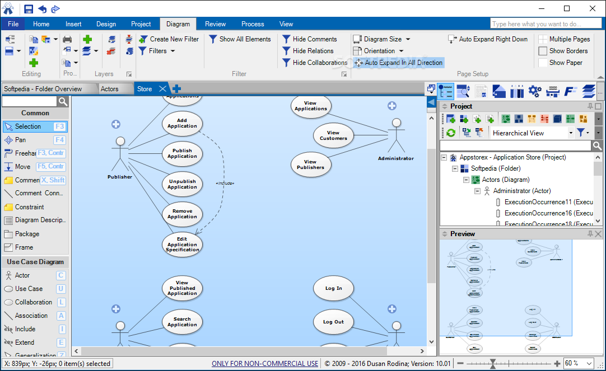The width and height of the screenshot is (606, 371).
Task: Switch to the Home ribbon tab
Action: coord(41,24)
